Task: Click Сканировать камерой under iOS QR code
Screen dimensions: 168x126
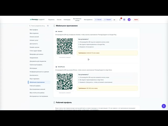Action: (65, 93)
